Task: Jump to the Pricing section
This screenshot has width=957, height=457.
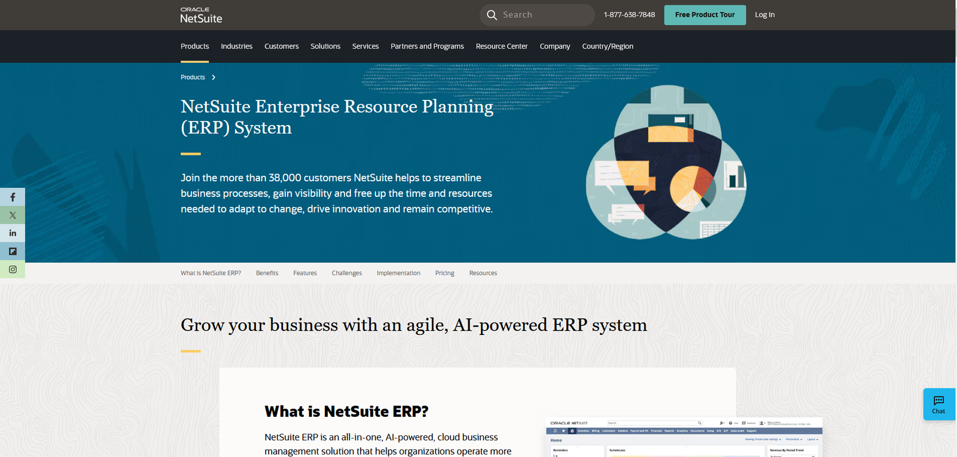Action: click(444, 273)
